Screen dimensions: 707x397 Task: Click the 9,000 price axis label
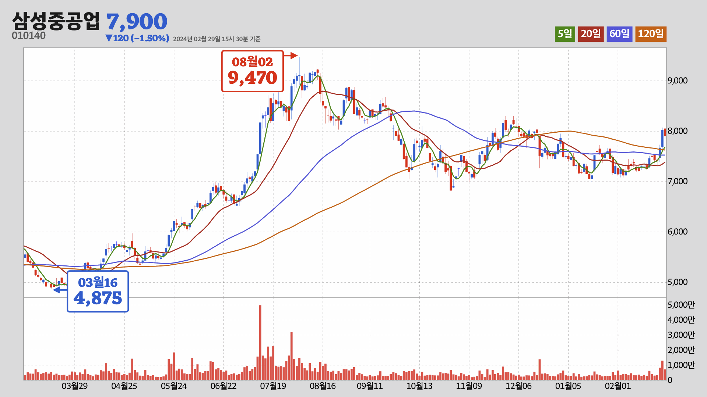click(x=678, y=81)
